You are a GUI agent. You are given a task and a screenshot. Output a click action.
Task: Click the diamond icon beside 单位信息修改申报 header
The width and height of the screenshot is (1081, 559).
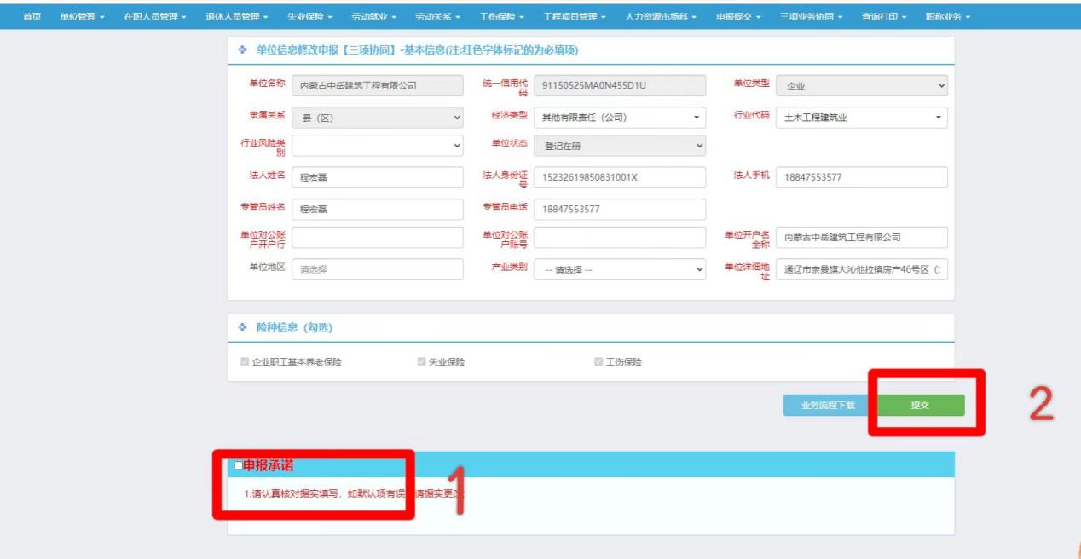coord(243,50)
